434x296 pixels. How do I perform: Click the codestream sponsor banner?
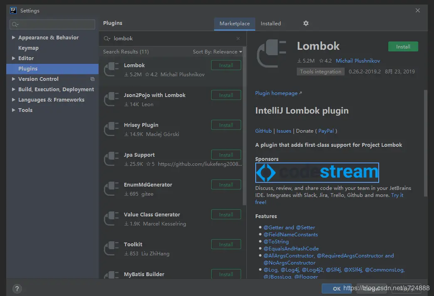coord(317,172)
